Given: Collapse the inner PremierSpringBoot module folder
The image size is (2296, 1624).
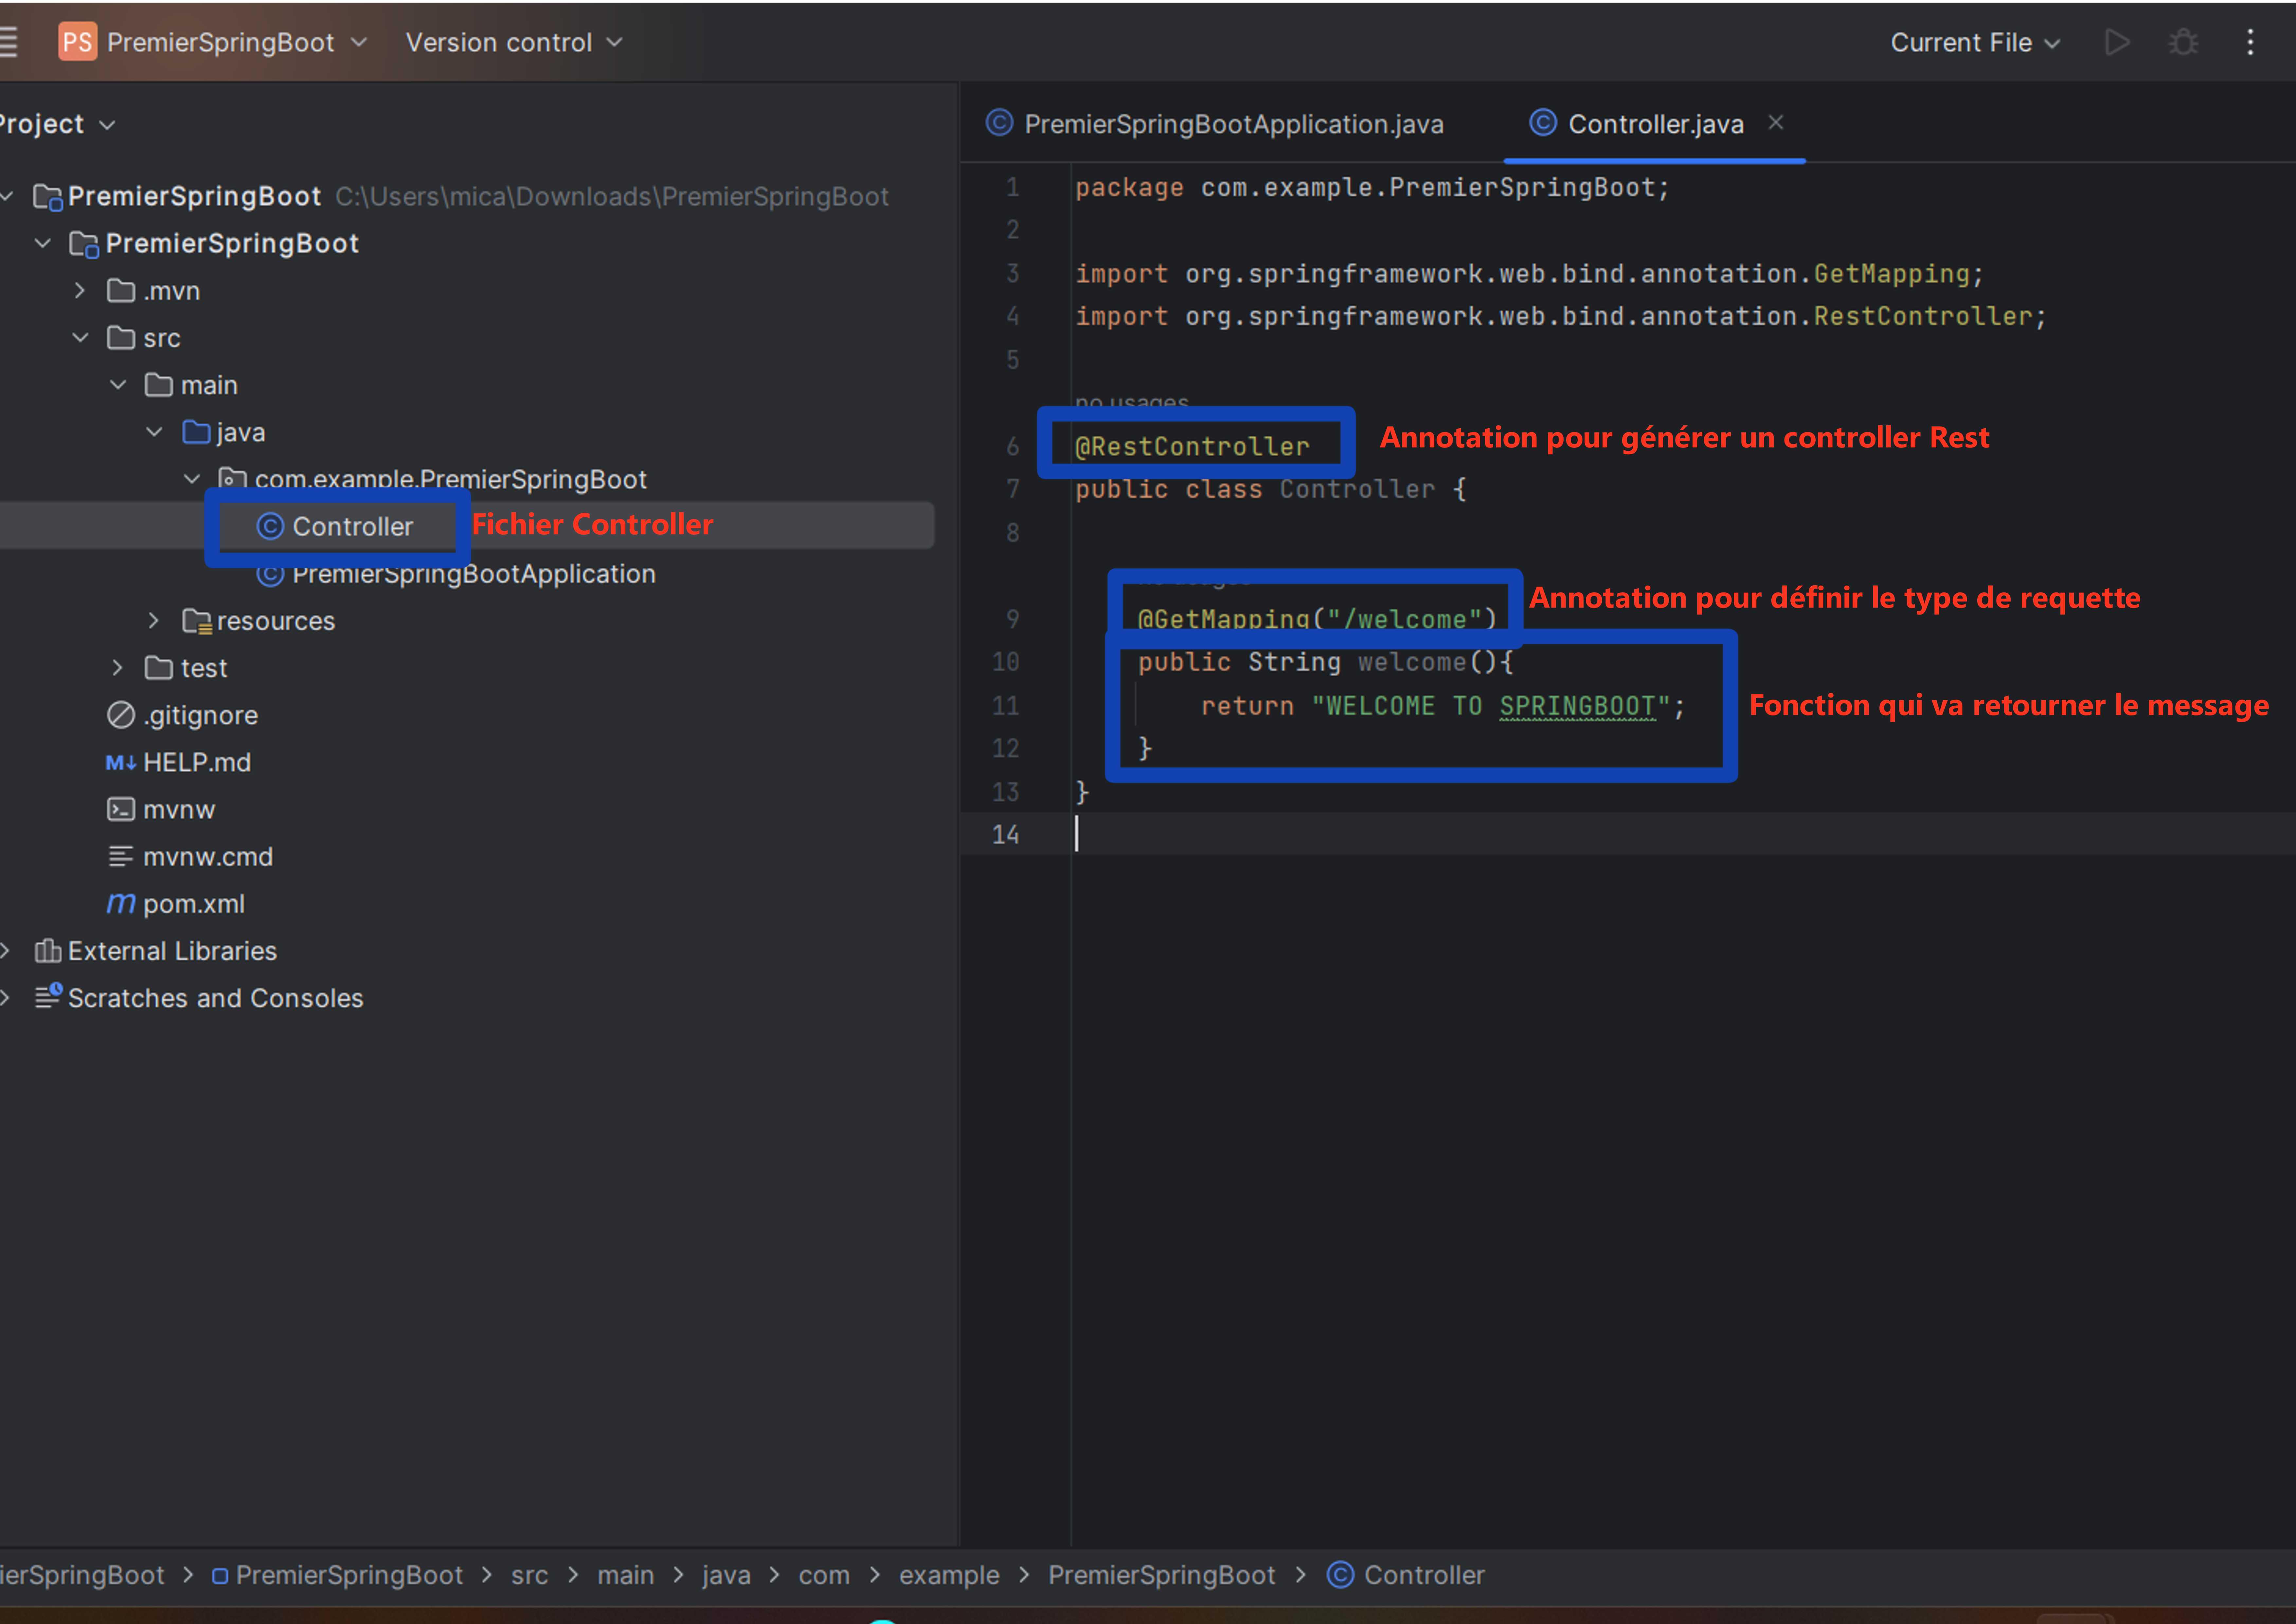Looking at the screenshot, I should [43, 243].
